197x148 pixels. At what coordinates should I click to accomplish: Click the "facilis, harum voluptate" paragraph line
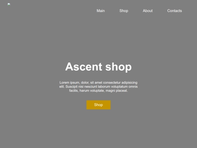pyautogui.click(x=98, y=91)
